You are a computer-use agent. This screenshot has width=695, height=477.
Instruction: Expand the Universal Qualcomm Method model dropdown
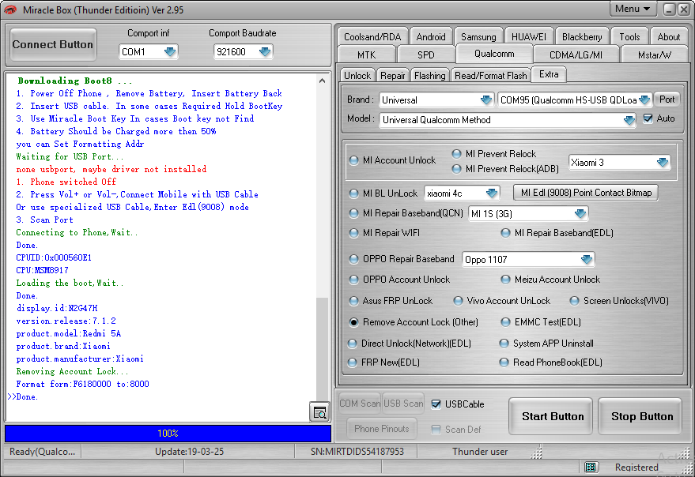tap(629, 120)
